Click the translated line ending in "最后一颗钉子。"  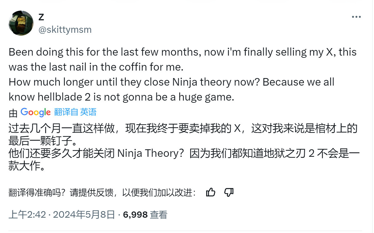(41, 141)
